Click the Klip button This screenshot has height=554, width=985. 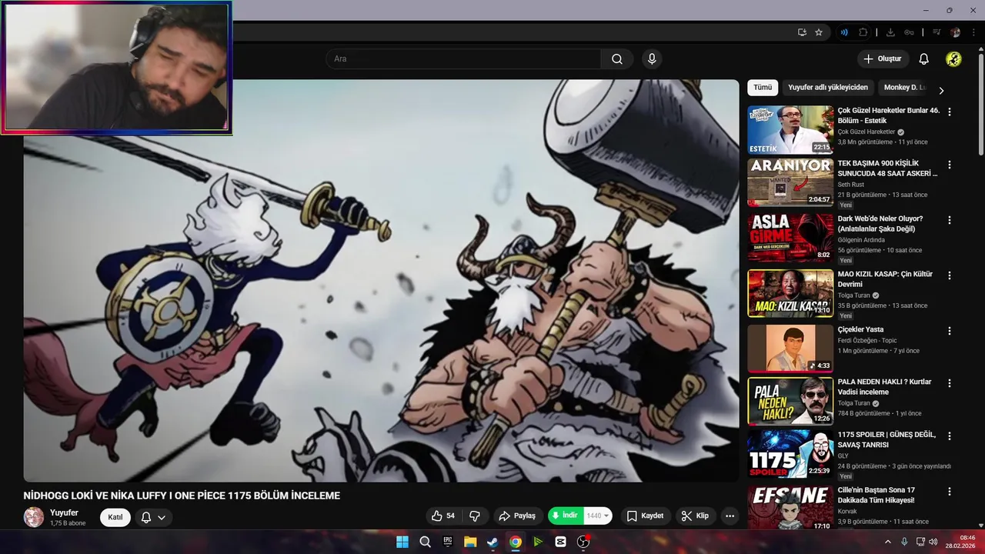tap(696, 516)
